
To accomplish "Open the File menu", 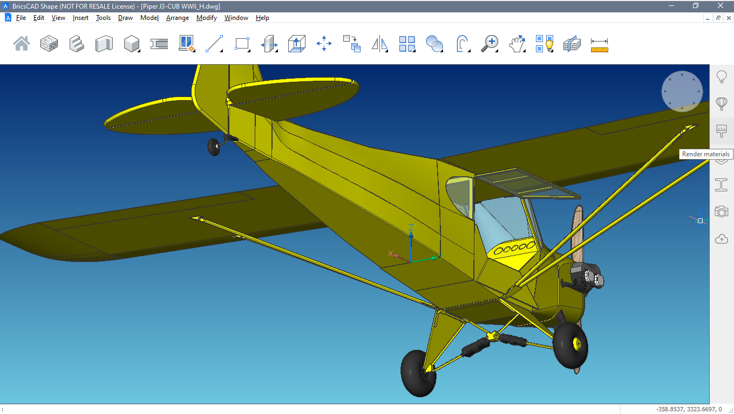I will point(21,18).
